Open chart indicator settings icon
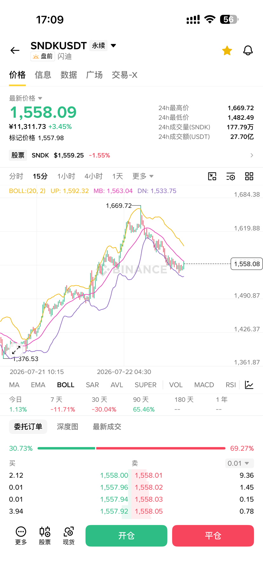This screenshot has height=573, width=263. coord(231,176)
